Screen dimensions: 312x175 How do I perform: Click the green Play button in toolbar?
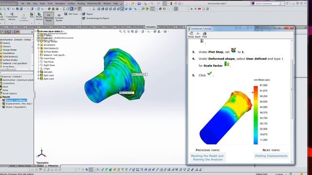click(x=192, y=9)
